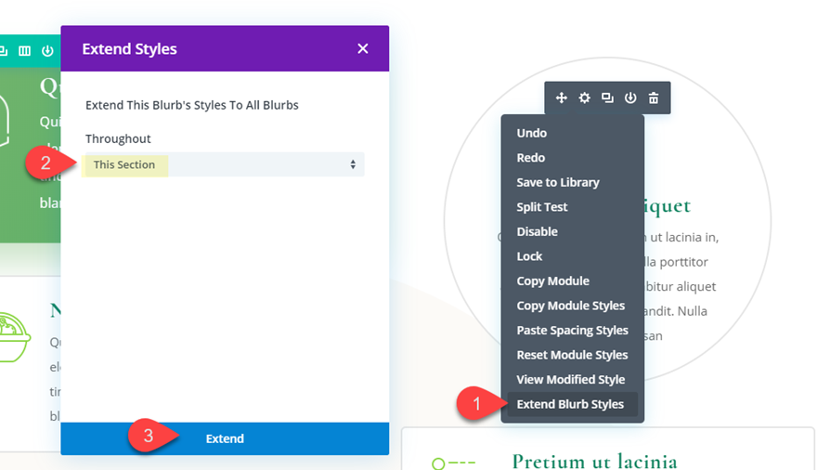Choose Redo in the context menu
817x470 pixels.
tap(531, 158)
